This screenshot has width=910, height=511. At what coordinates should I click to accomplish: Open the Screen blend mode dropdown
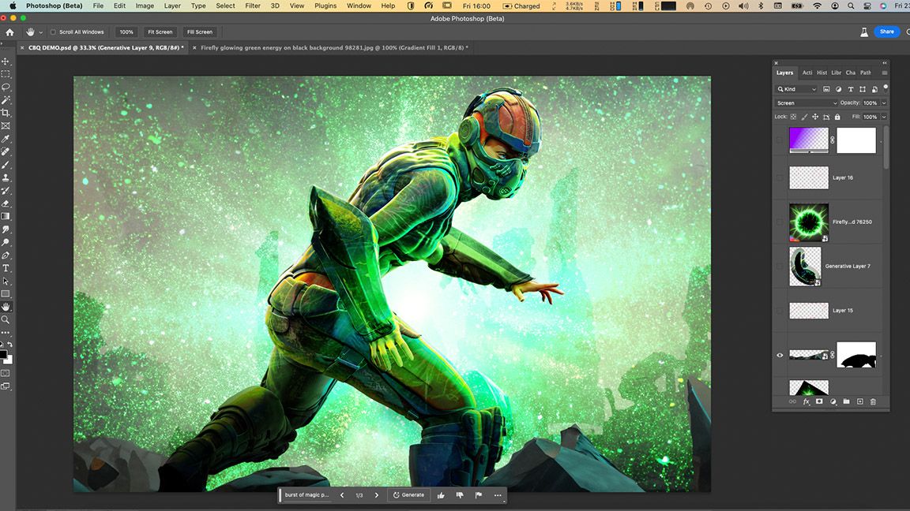[807, 103]
